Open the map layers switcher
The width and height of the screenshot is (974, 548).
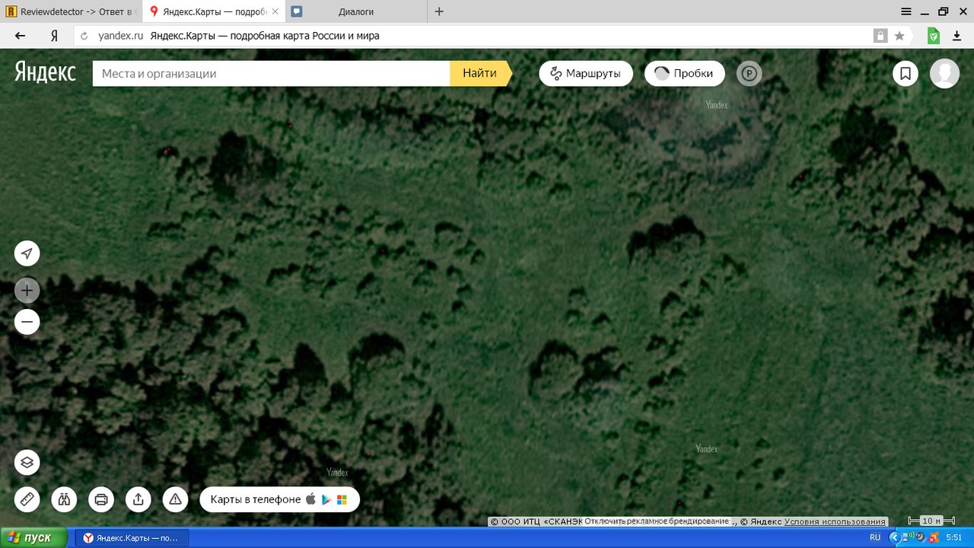point(27,462)
